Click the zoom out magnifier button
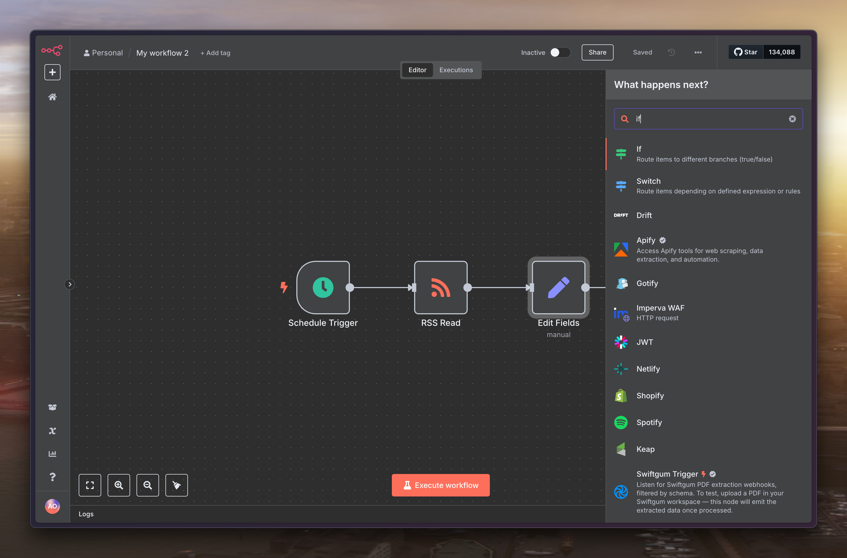 (148, 485)
